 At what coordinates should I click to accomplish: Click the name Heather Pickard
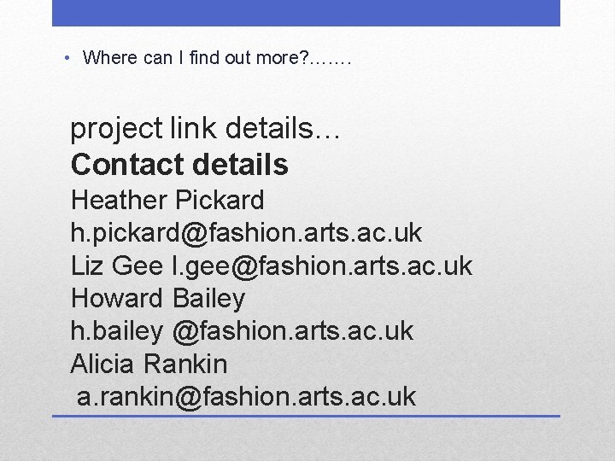point(167,201)
